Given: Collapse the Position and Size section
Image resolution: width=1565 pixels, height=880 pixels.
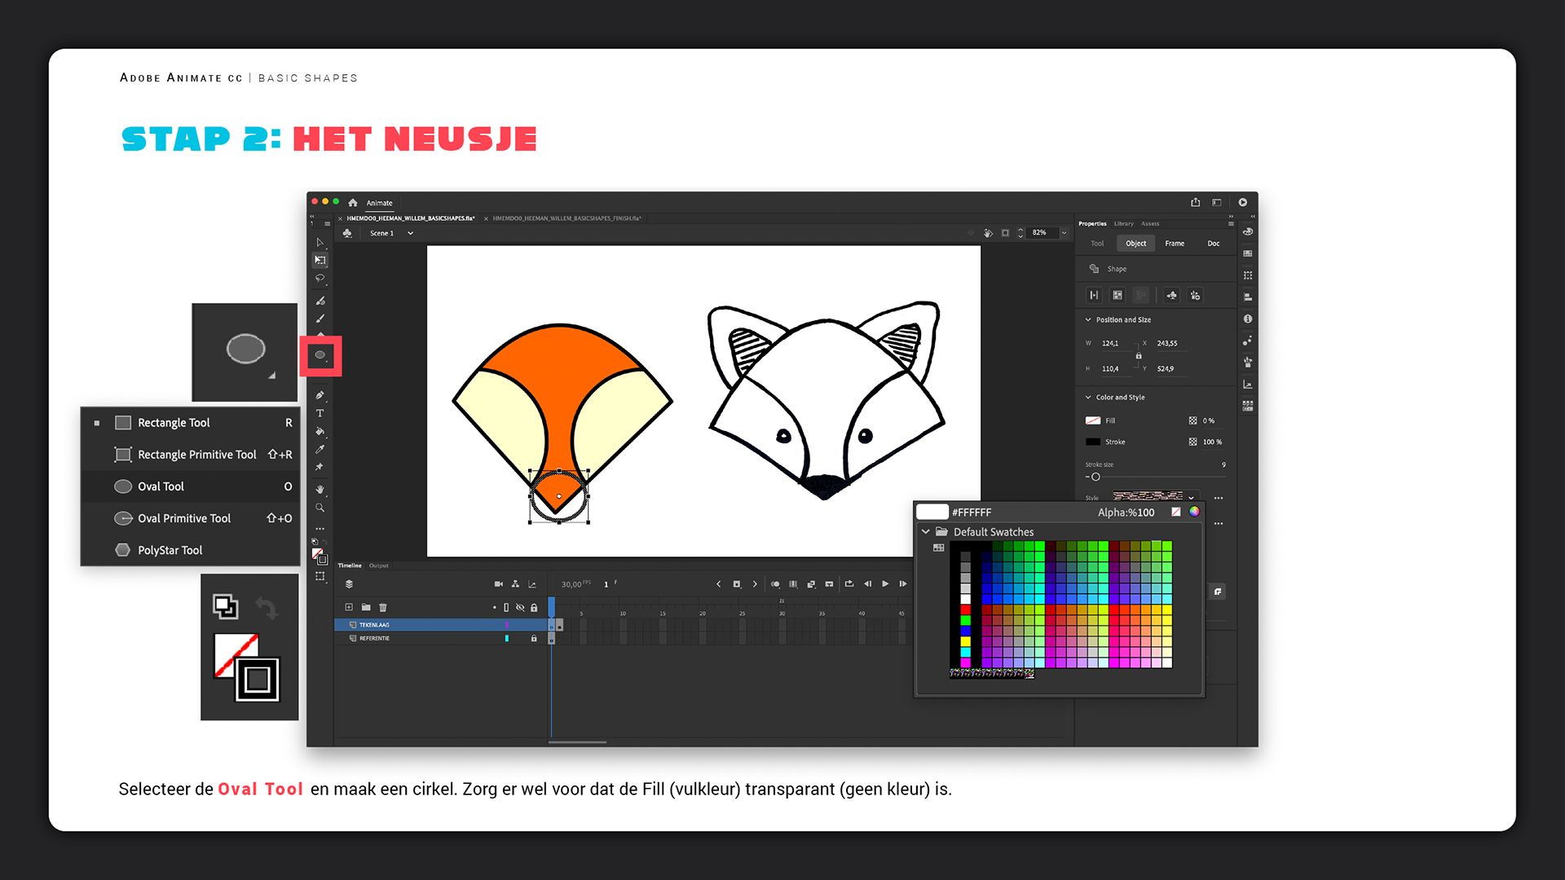Looking at the screenshot, I should click(x=1088, y=319).
